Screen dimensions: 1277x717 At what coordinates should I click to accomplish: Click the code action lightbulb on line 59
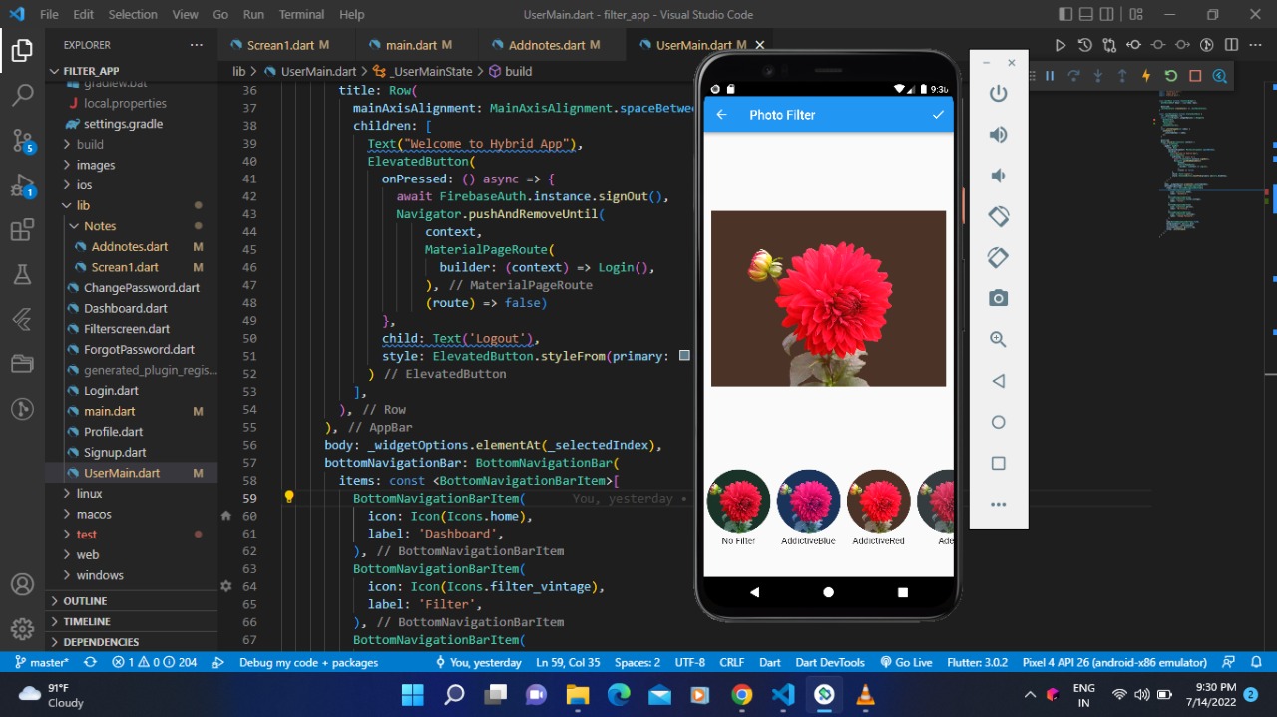289,497
